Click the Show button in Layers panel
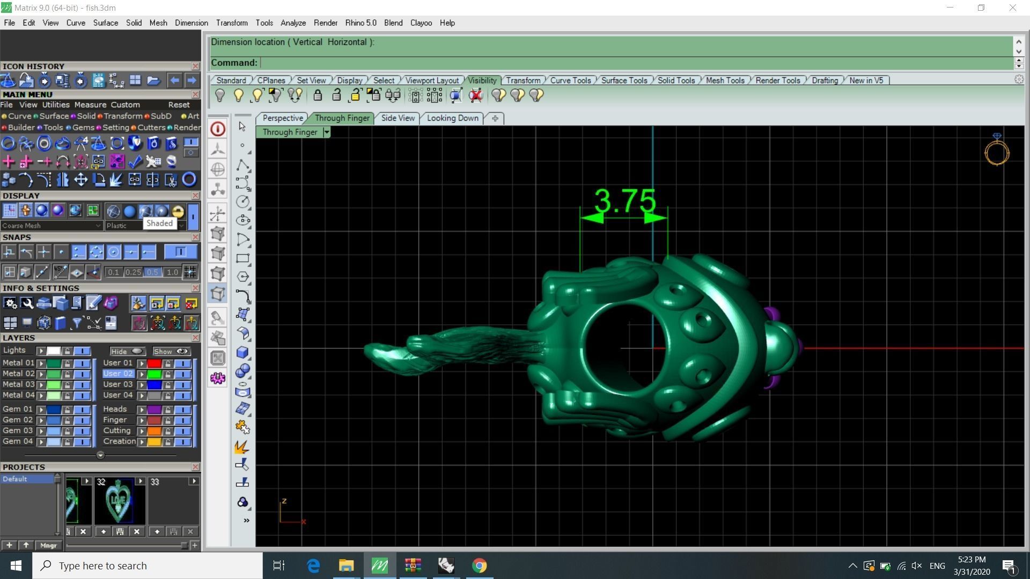 (x=171, y=352)
